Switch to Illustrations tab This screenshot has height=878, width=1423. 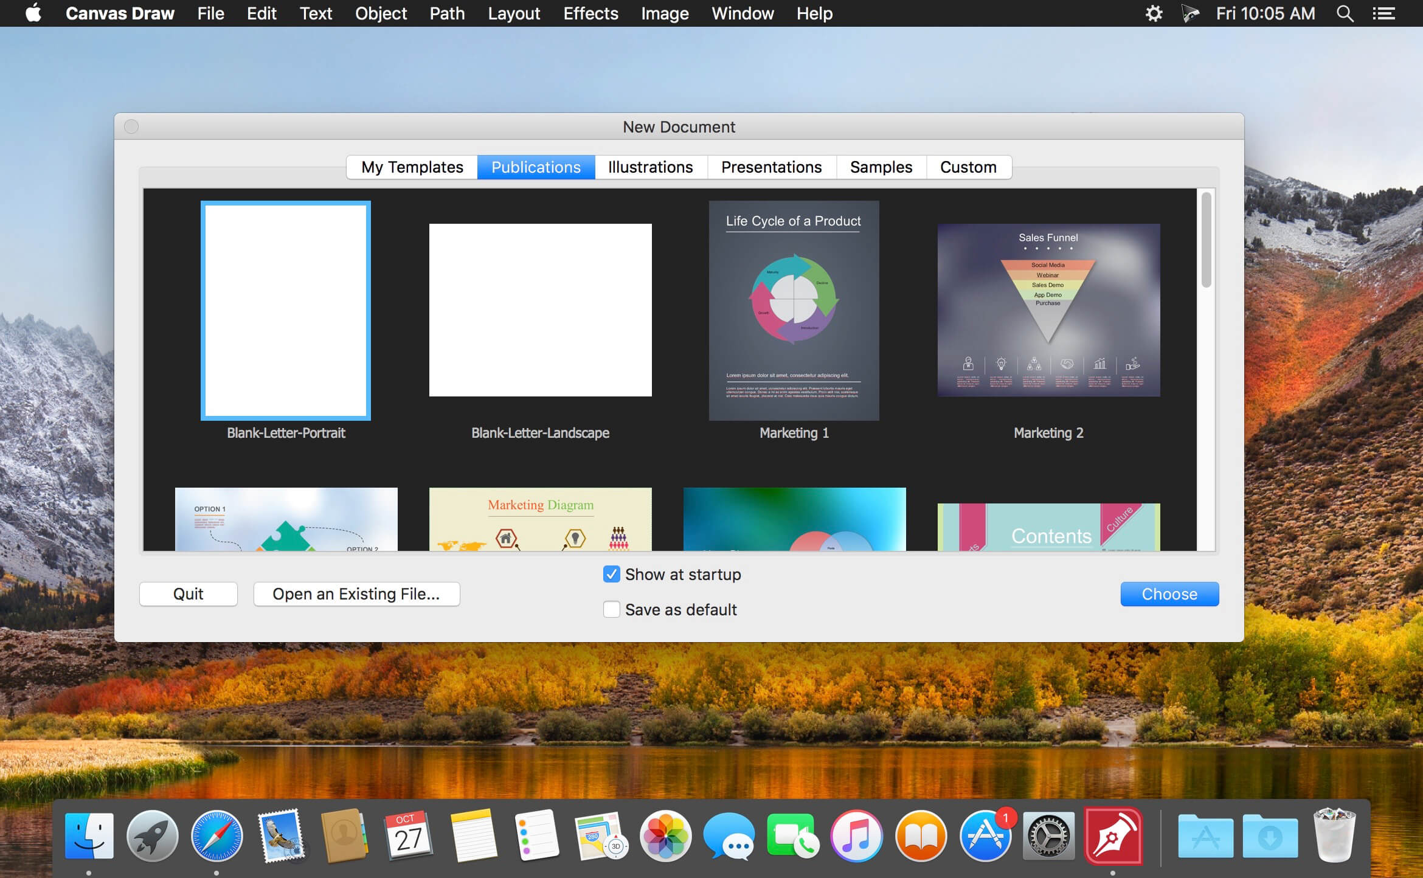pos(651,167)
